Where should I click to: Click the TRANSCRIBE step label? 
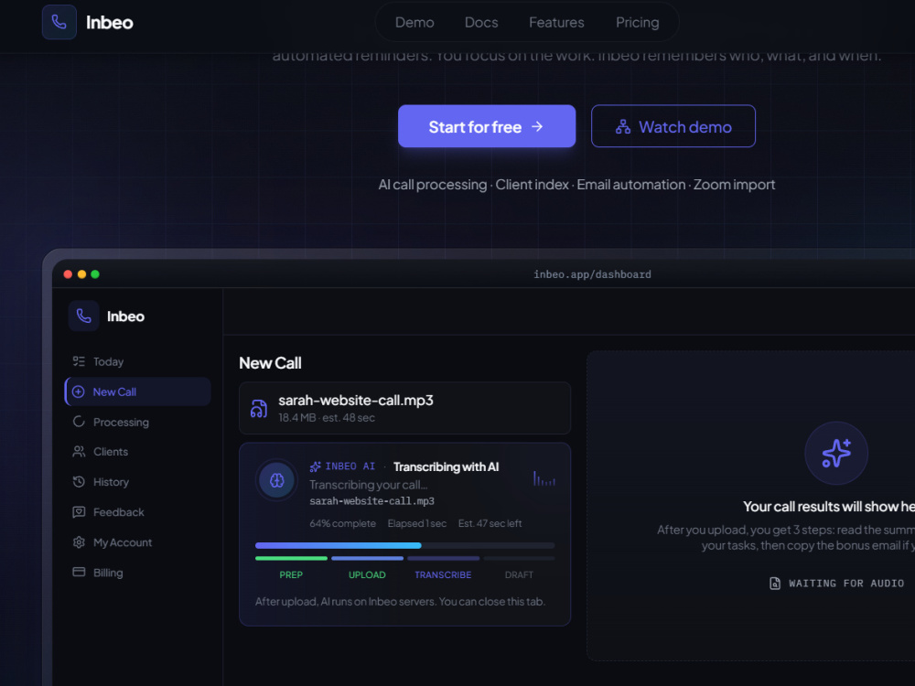[x=443, y=574]
